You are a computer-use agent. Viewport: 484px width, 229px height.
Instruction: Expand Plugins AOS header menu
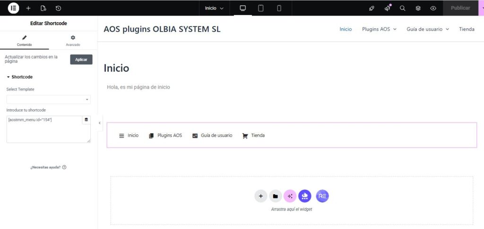coord(379,29)
